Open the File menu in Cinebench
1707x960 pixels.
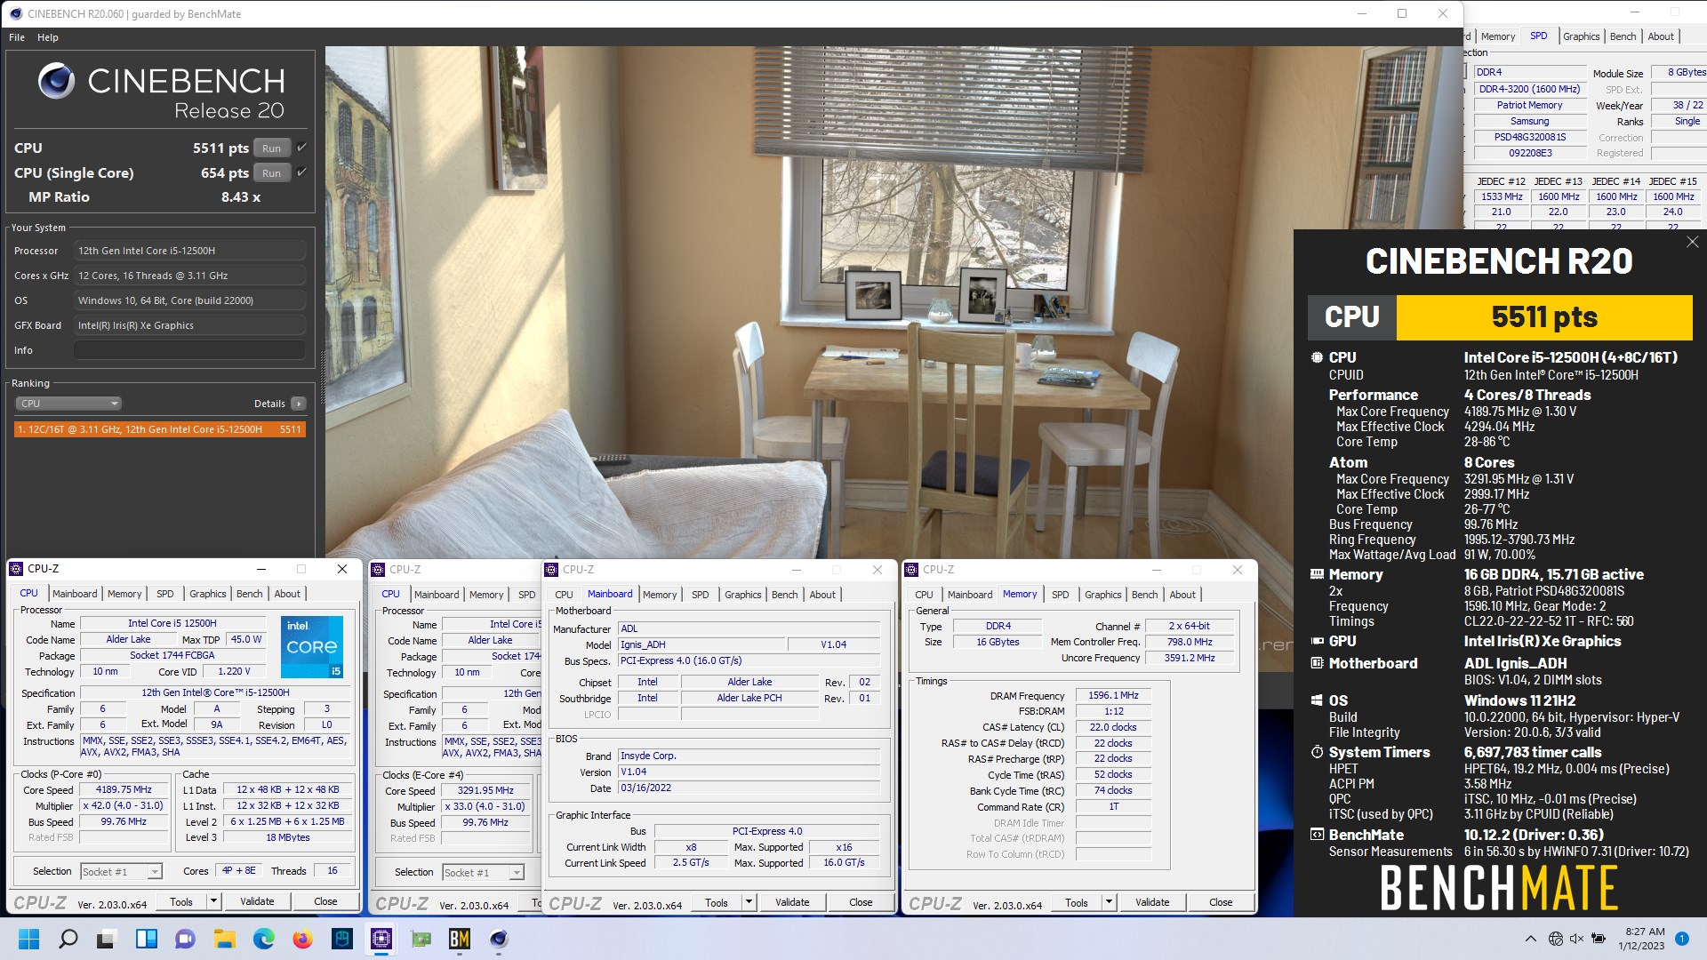tap(17, 37)
